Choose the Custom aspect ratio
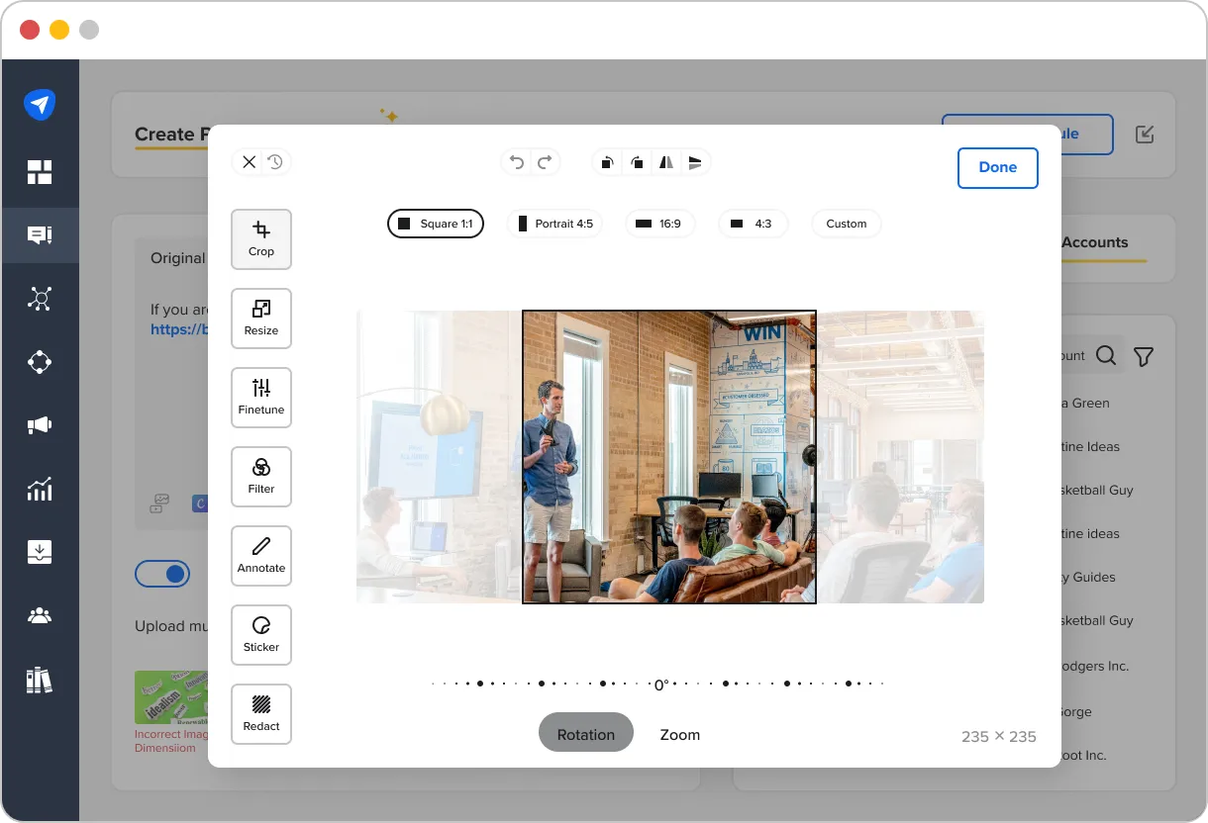Screen dimensions: 1208x823 pyautogui.click(x=846, y=224)
